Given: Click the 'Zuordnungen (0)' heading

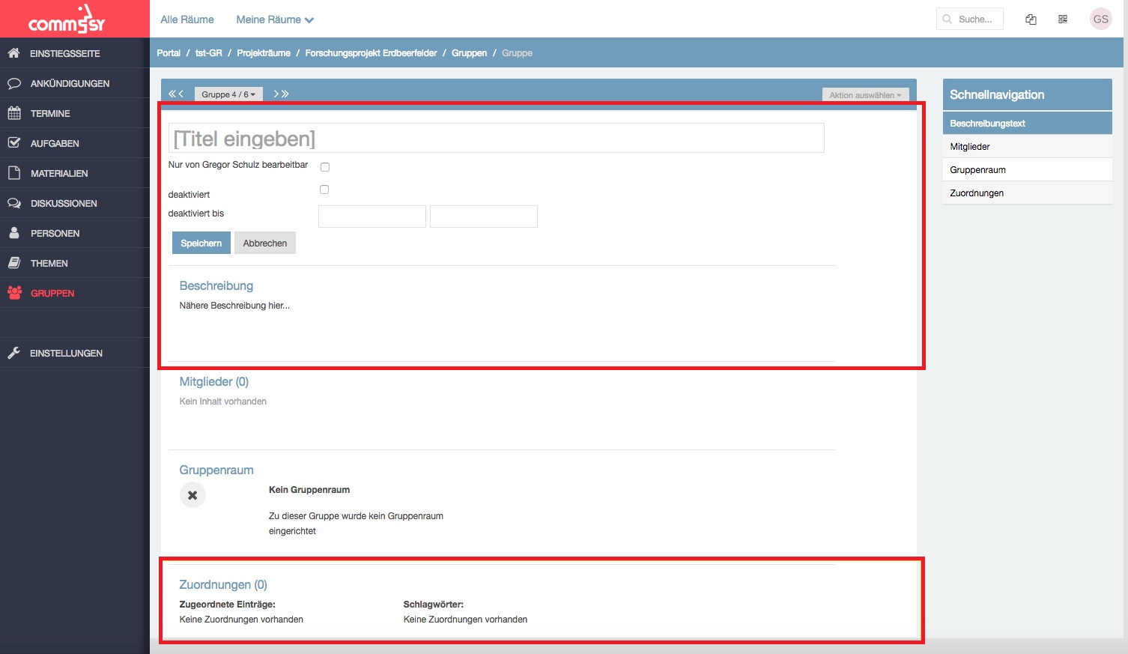Looking at the screenshot, I should click(223, 584).
